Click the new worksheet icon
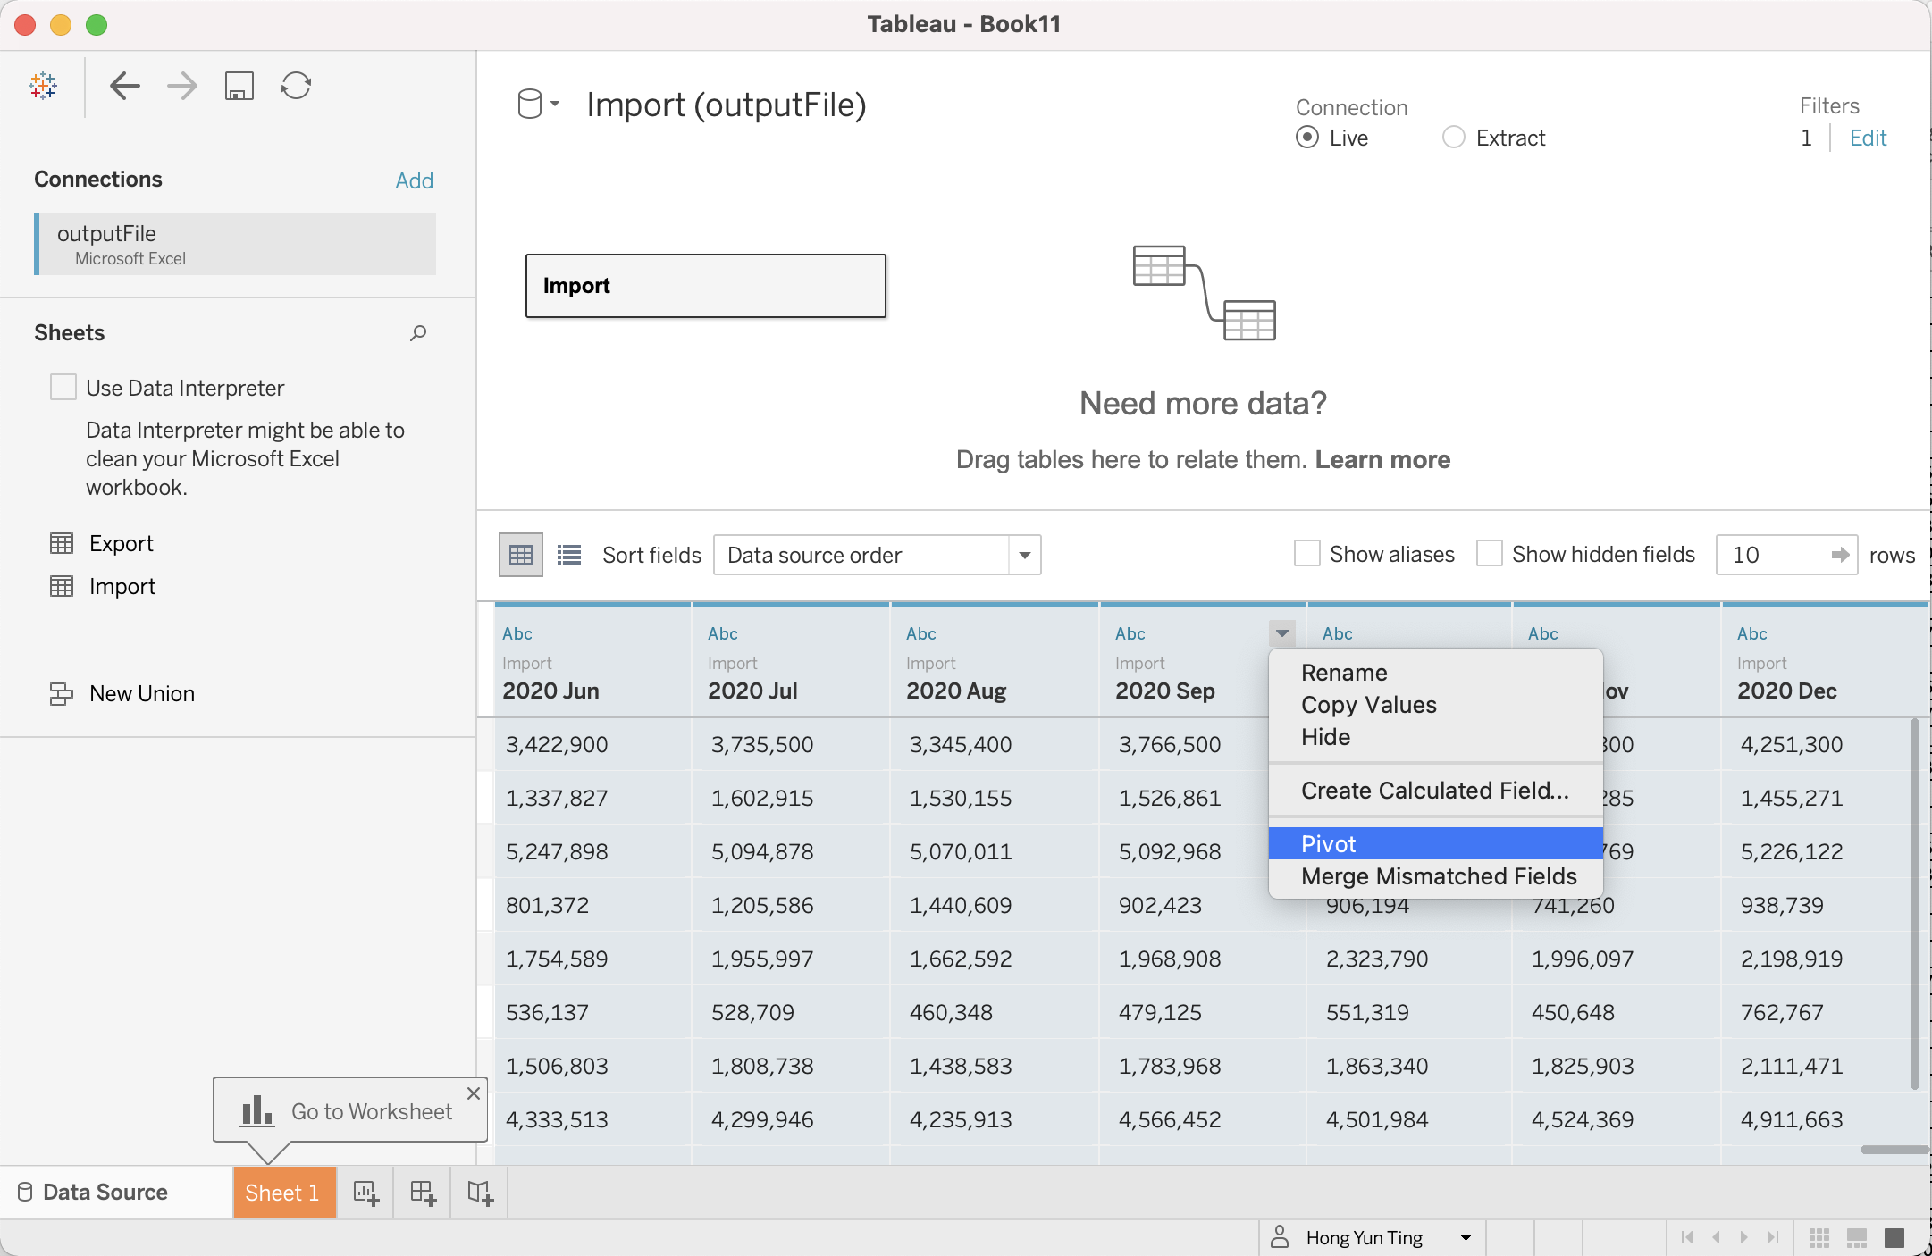 (x=365, y=1193)
